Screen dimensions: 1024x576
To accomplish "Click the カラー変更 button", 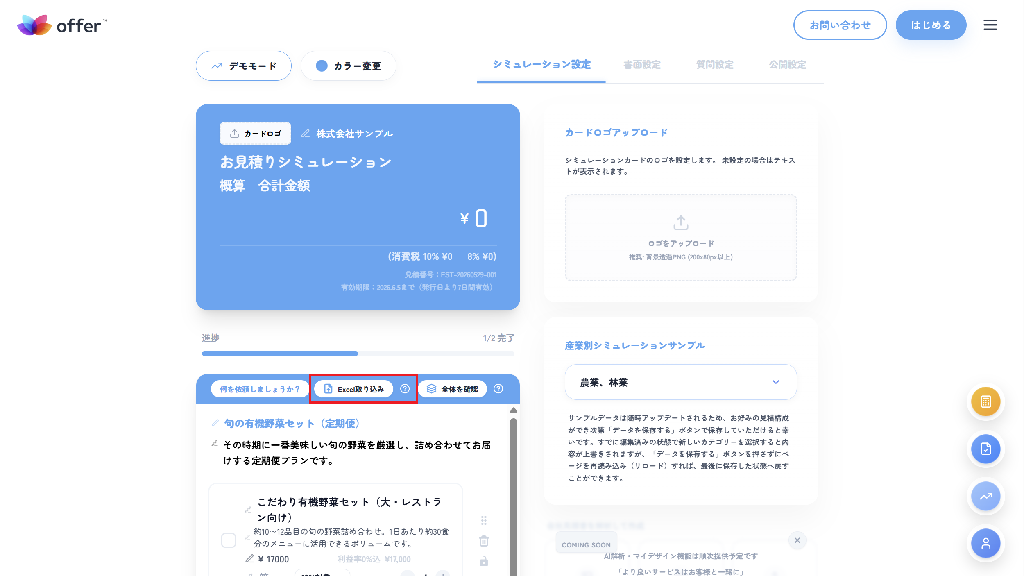I will pyautogui.click(x=348, y=66).
